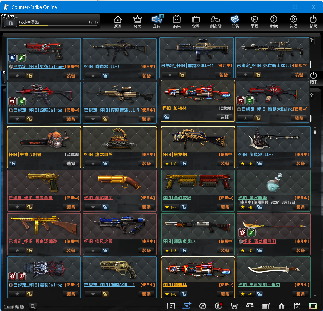Open the 怀旧|金焰旋风 name link
The height and width of the screenshot is (311, 323).
[98, 198]
